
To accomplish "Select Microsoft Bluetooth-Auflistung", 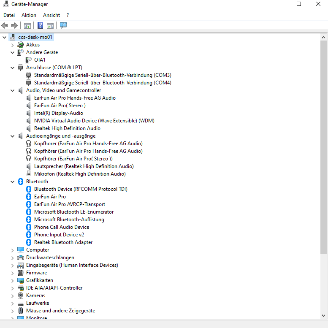I will click(x=69, y=220).
